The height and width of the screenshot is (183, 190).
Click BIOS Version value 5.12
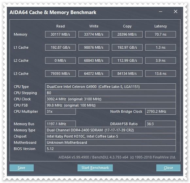coord(111,149)
